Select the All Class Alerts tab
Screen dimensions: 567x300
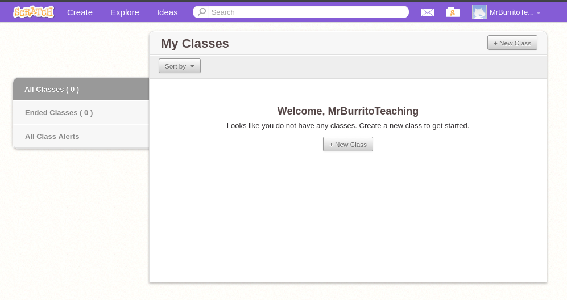81,136
